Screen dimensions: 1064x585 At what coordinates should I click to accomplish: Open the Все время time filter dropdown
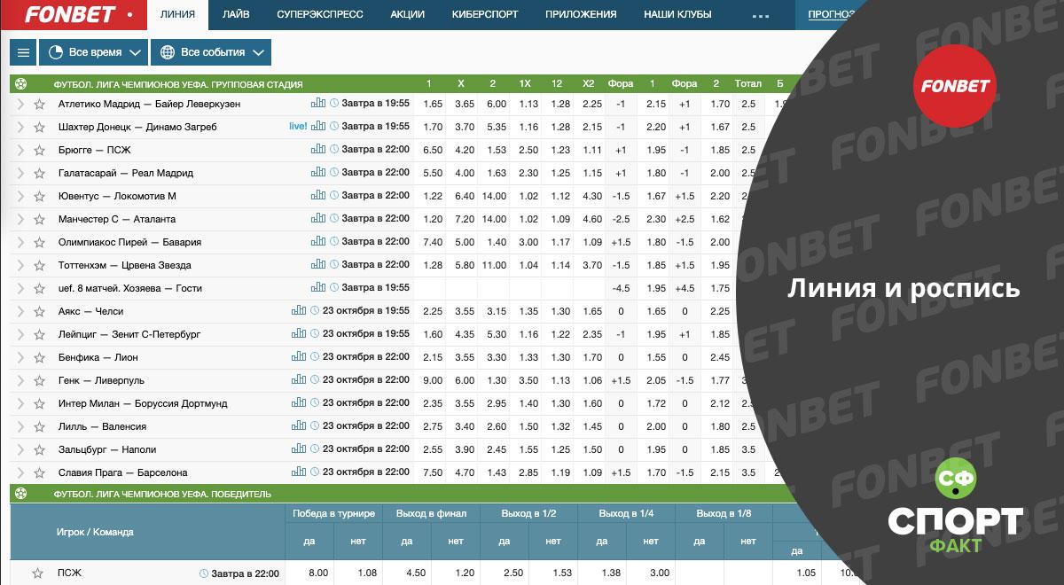click(94, 52)
